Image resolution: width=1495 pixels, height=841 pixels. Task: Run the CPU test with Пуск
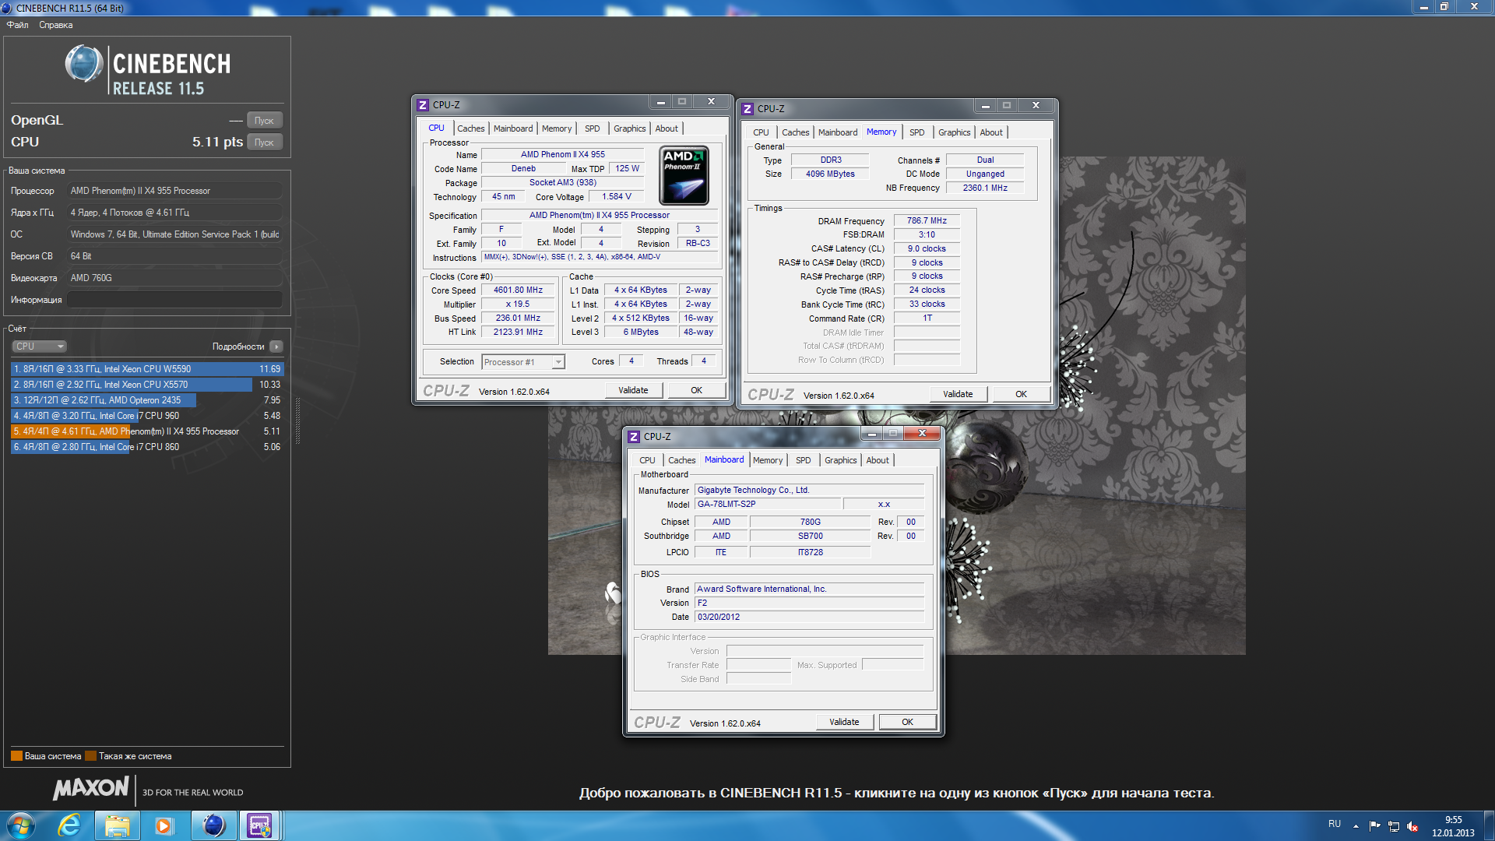click(265, 143)
